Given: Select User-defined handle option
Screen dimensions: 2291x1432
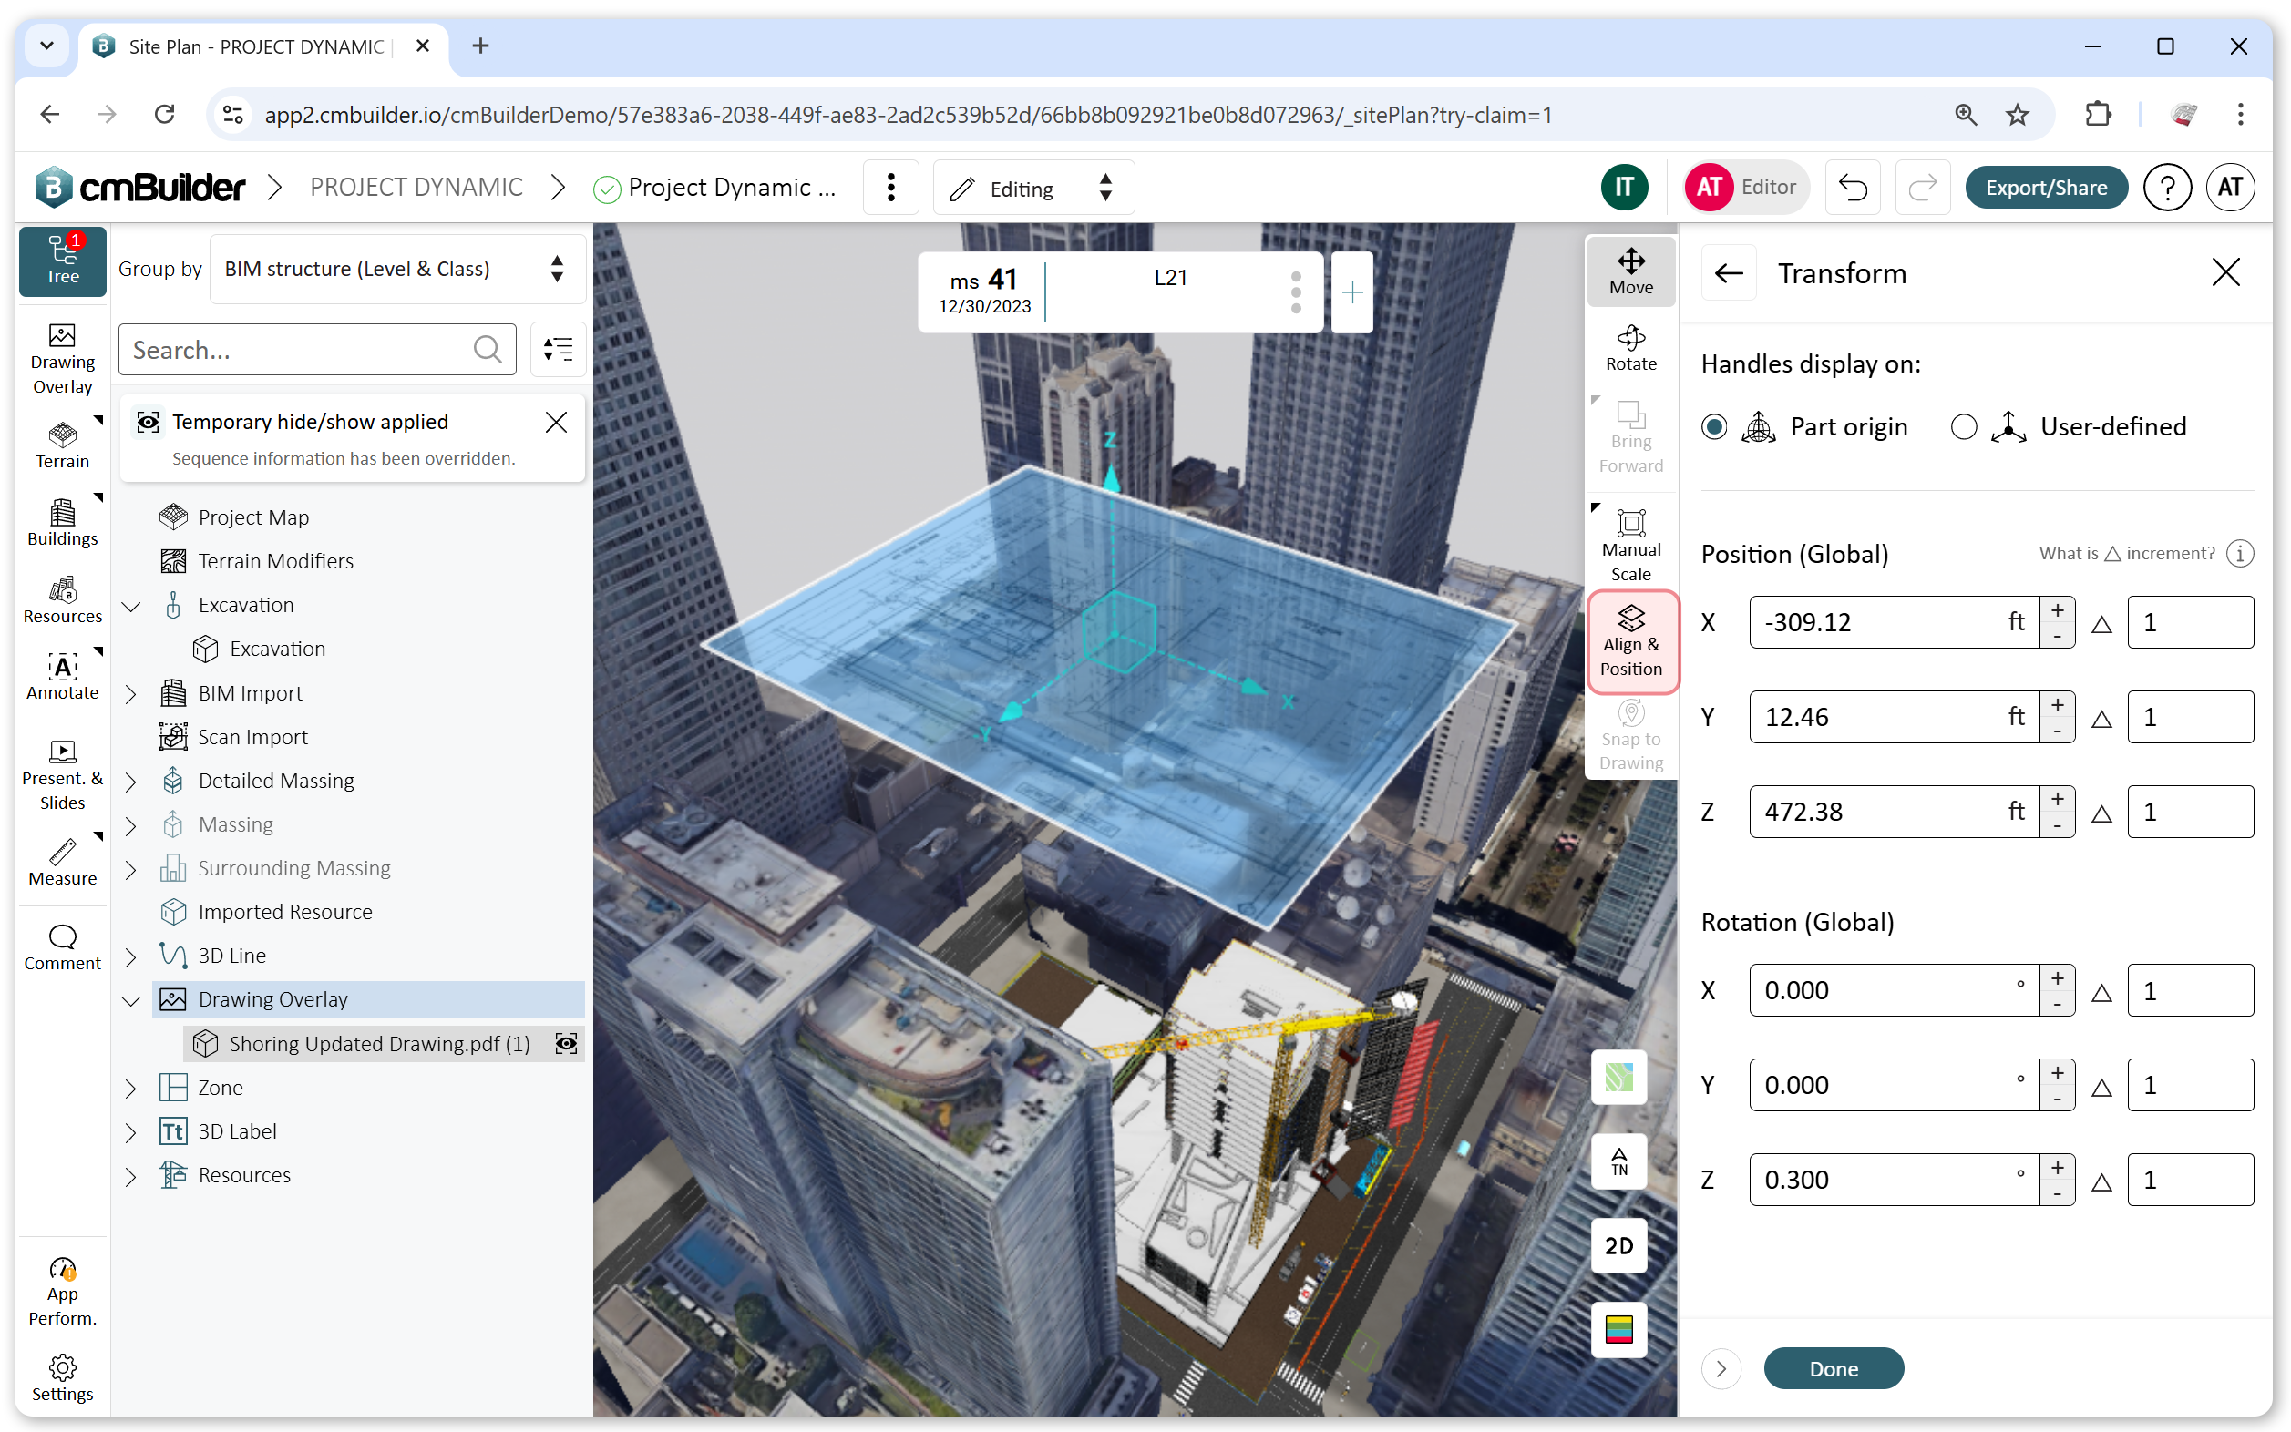Looking at the screenshot, I should 1963,426.
